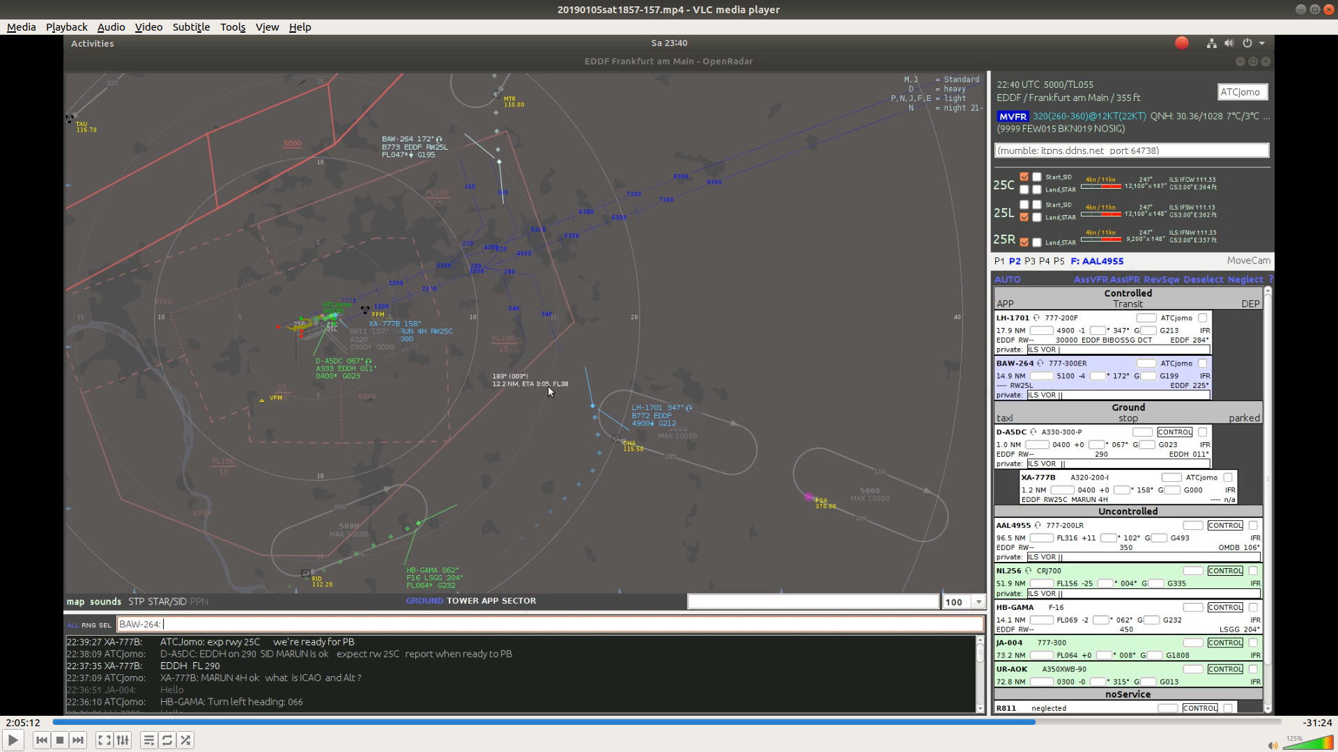
Task: Tick the checkbox on LH-1701 flight strip
Action: coord(1202,318)
